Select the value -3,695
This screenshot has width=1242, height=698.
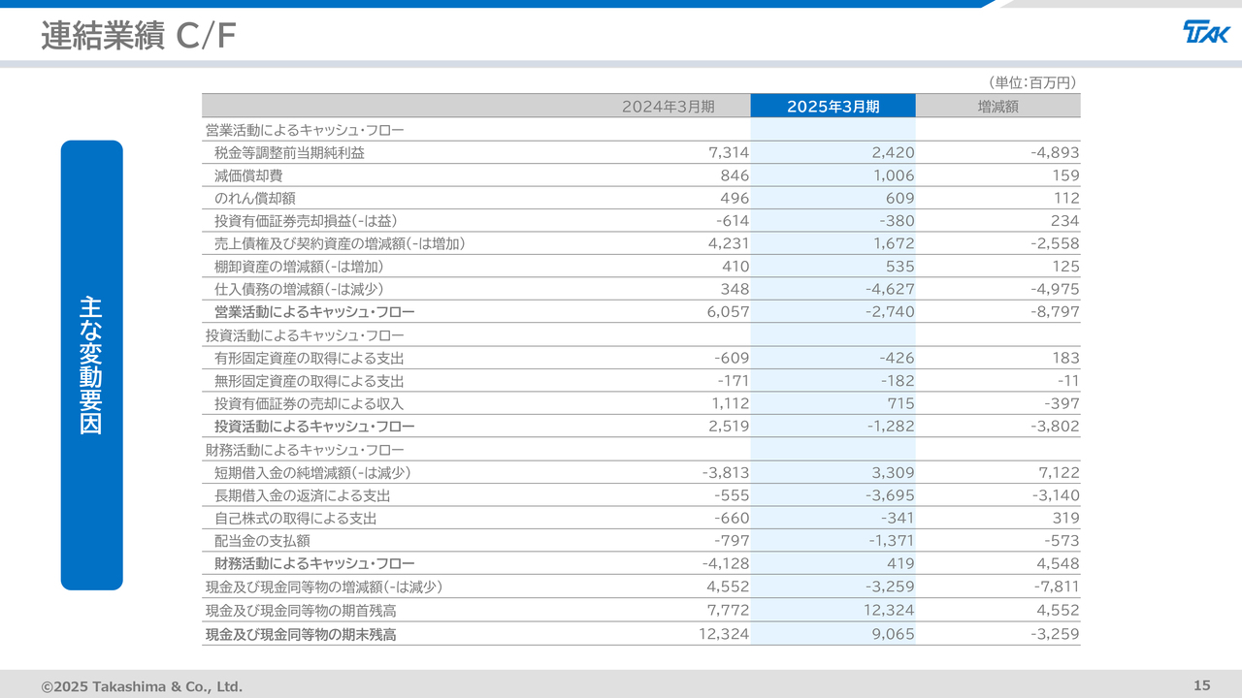pos(890,495)
